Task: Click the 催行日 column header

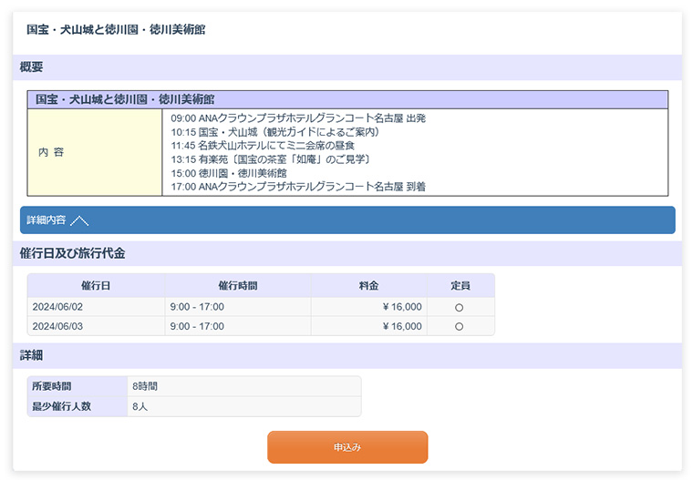Action: coord(96,286)
